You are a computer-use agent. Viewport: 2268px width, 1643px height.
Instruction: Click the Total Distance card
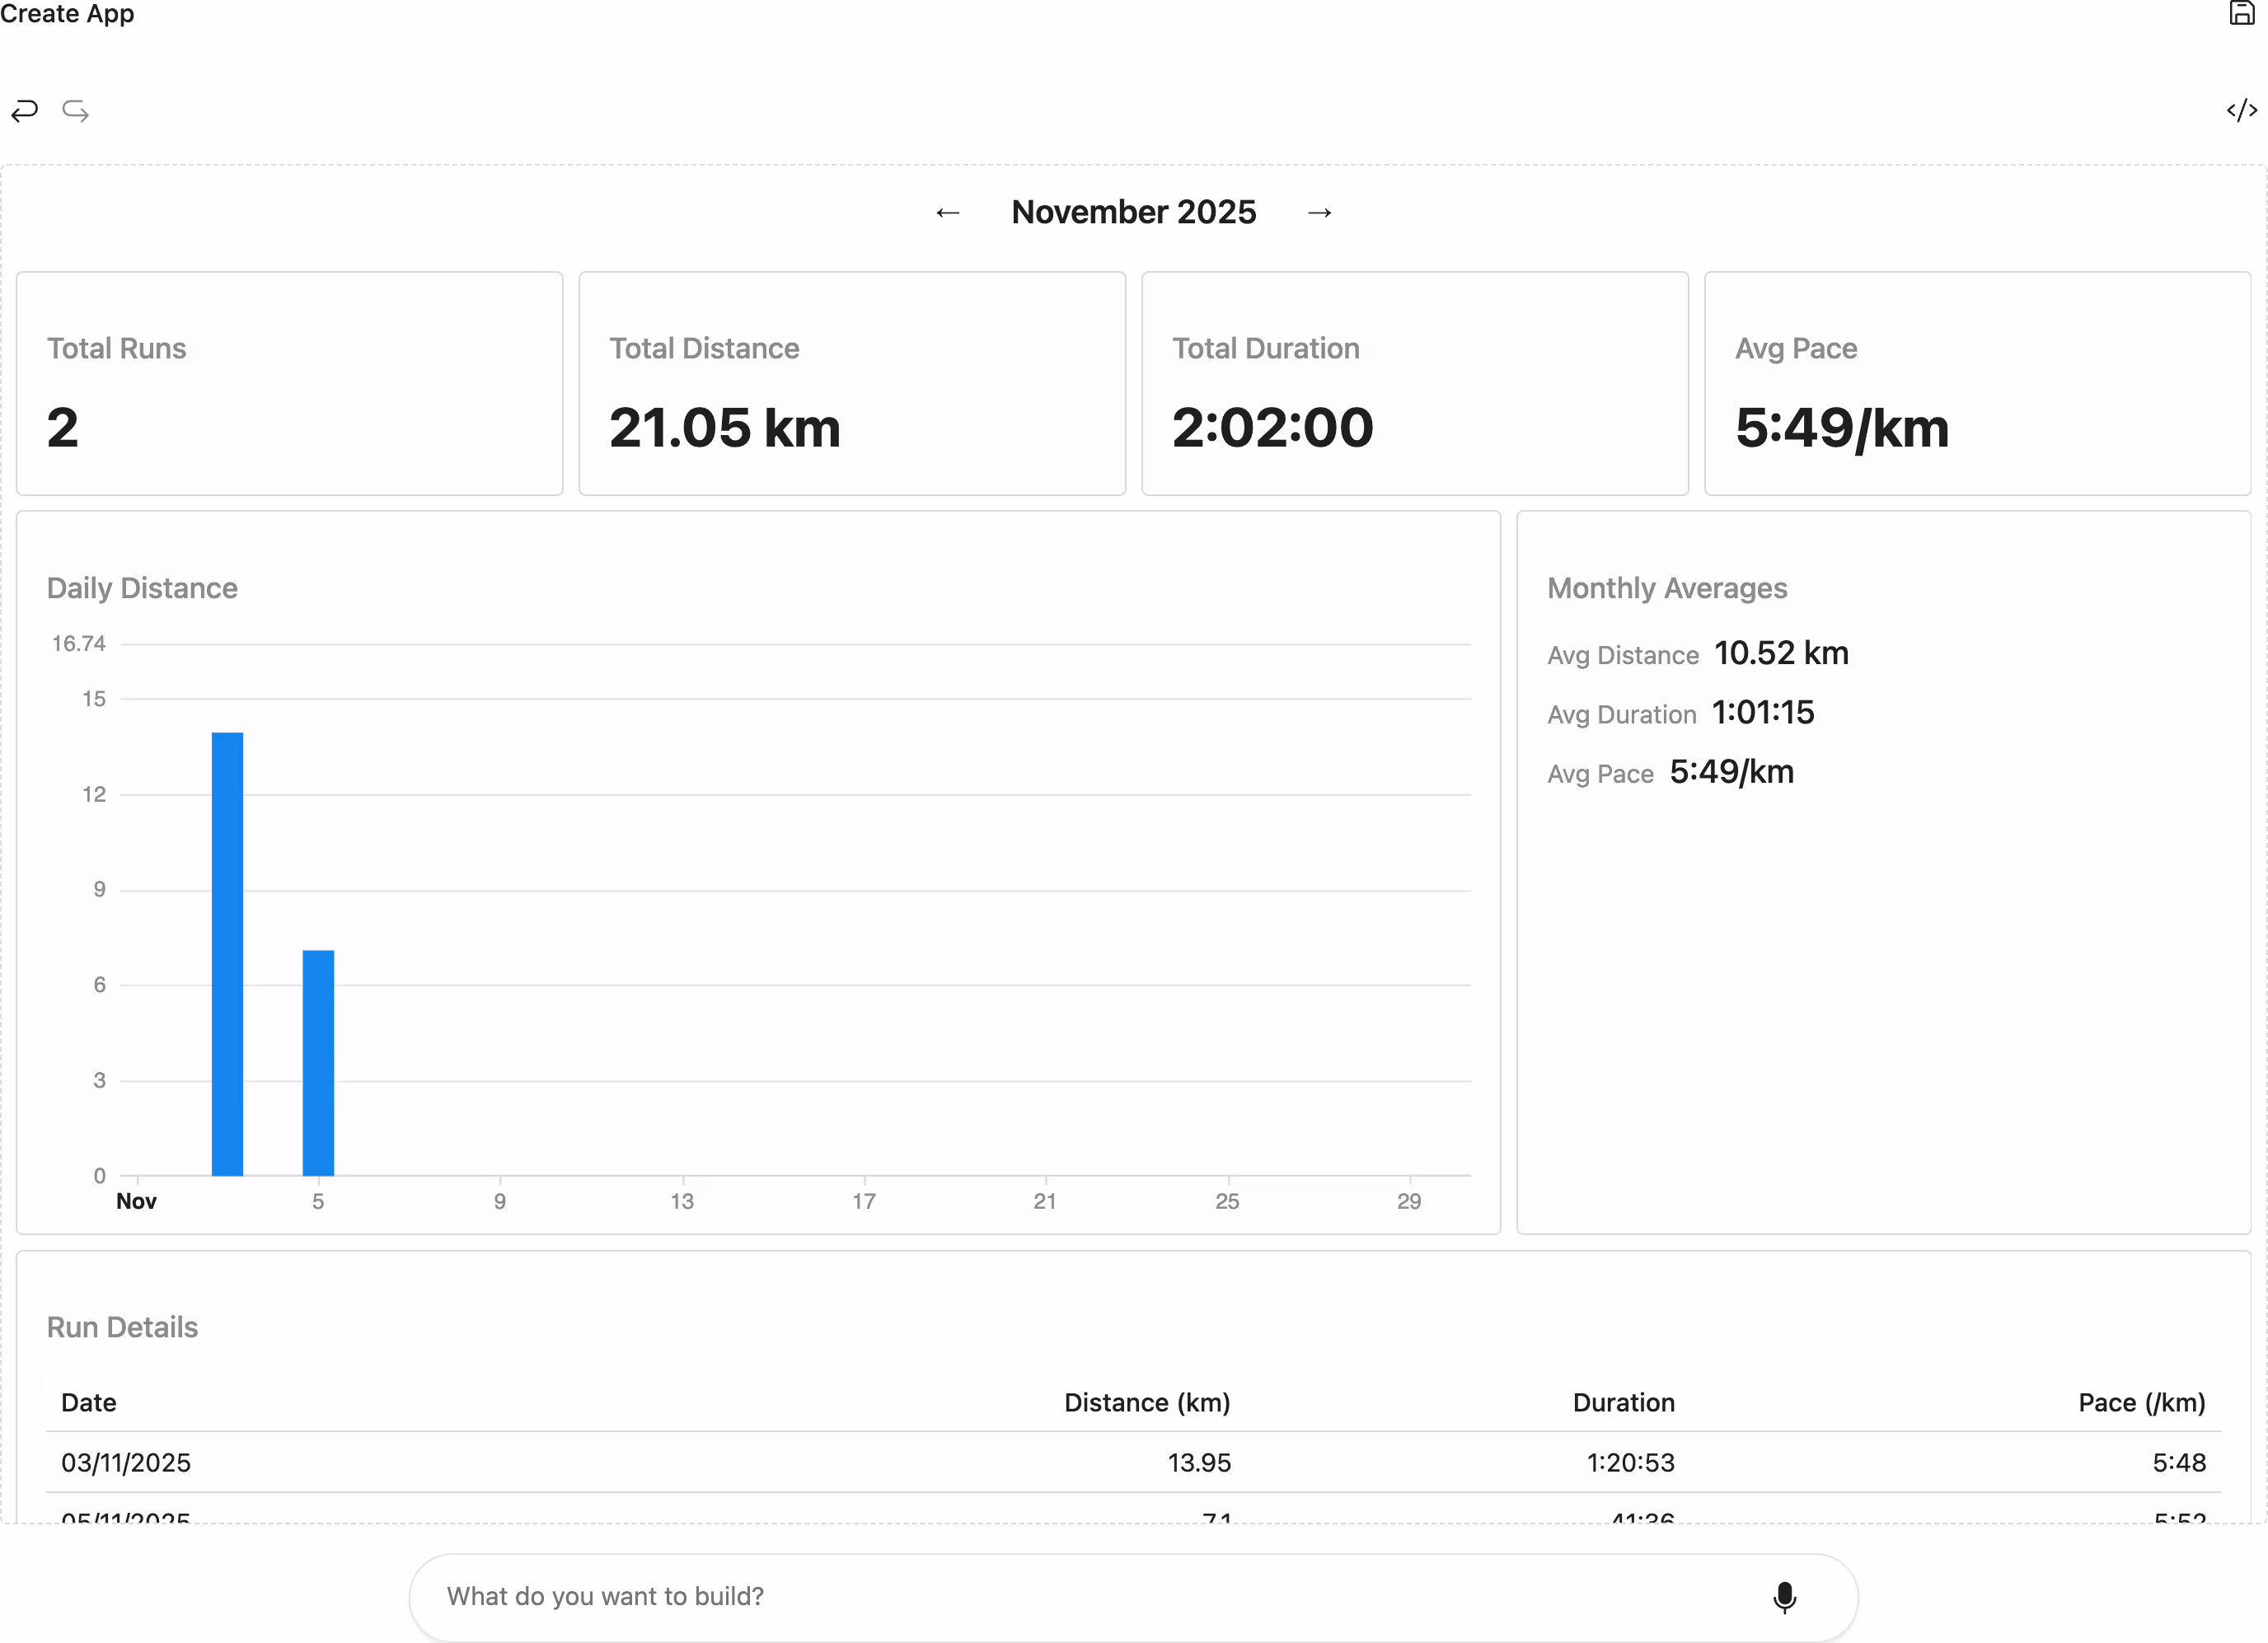click(x=851, y=384)
